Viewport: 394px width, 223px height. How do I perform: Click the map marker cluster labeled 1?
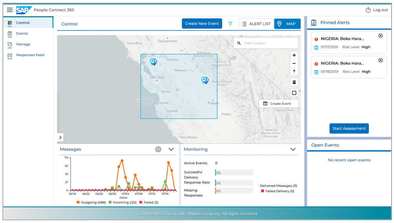[153, 61]
